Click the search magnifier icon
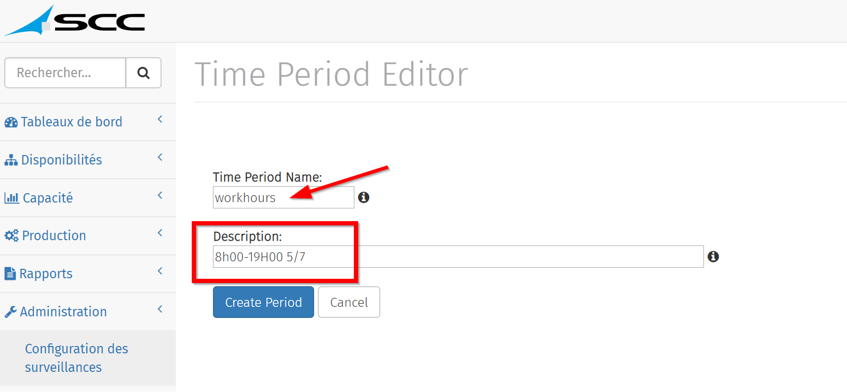The image size is (847, 392). click(143, 73)
